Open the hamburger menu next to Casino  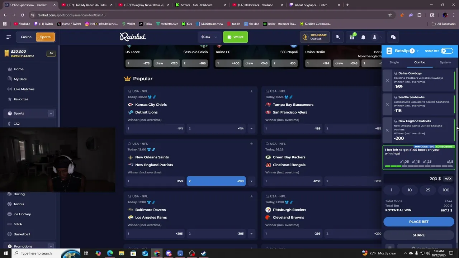pyautogui.click(x=9, y=37)
